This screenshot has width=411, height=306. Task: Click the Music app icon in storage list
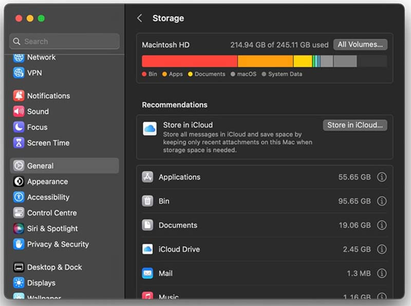(147, 297)
